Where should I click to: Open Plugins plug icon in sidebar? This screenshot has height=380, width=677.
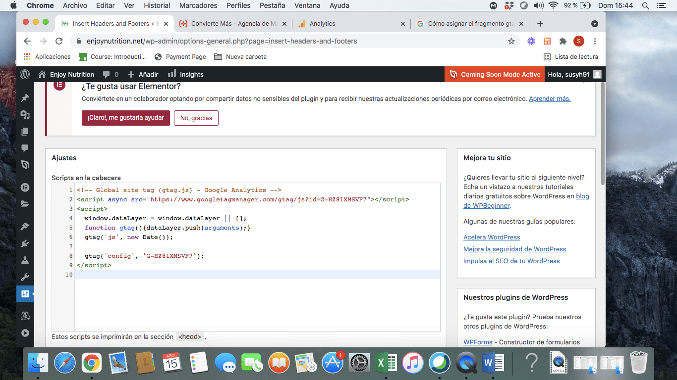pyautogui.click(x=25, y=243)
